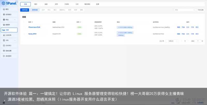Screen dimensions: 207x105
Task: Open the 主机 host icon in sidebar
Action: click(x=4, y=41)
